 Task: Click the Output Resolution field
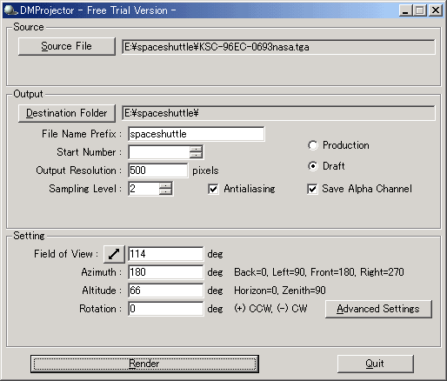click(x=157, y=170)
